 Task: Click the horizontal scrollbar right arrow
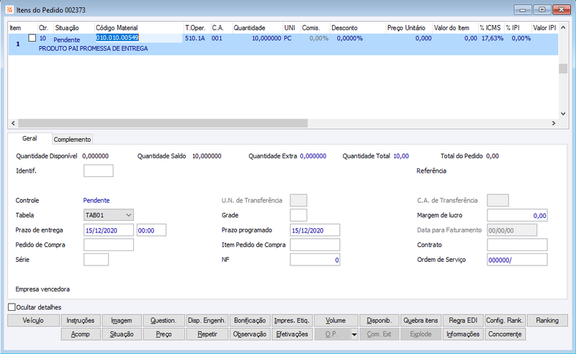[554, 123]
